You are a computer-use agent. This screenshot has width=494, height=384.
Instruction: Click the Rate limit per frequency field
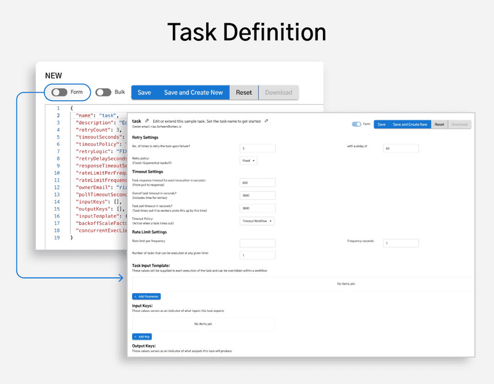tap(257, 243)
